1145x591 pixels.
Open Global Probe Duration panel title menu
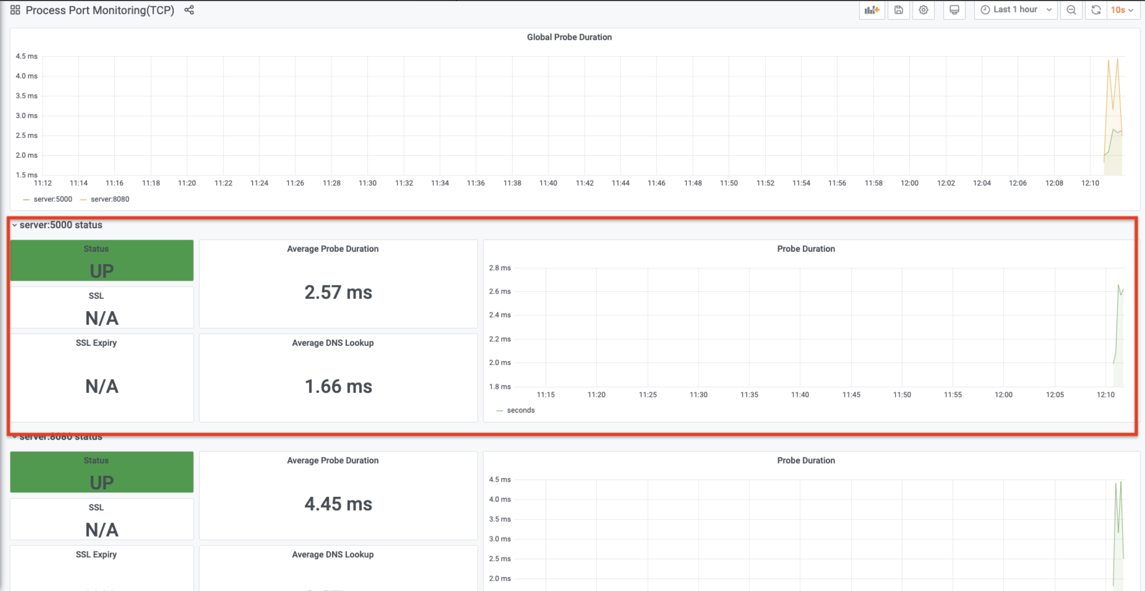[x=569, y=37]
